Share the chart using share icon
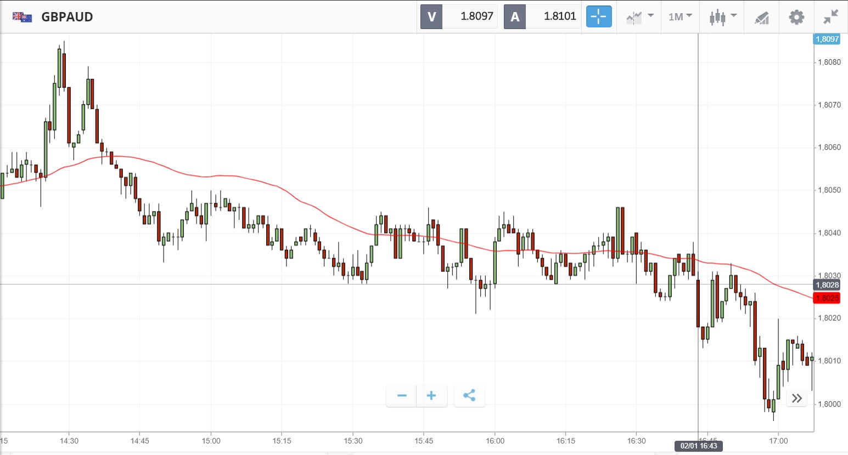Viewport: 848px width, 455px height. [469, 396]
